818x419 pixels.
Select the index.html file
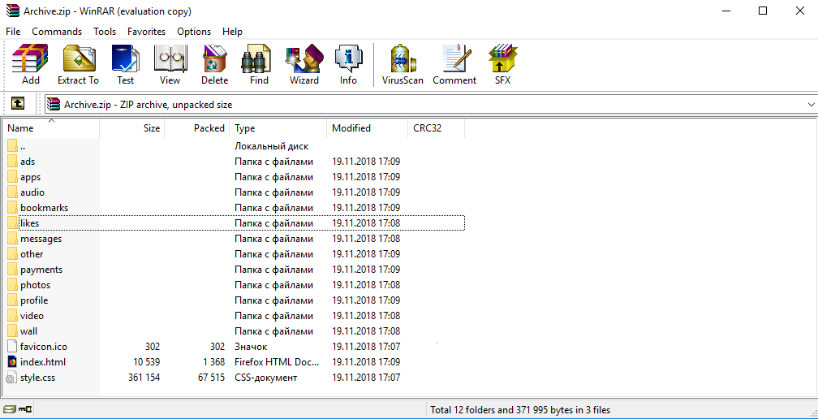(x=42, y=362)
